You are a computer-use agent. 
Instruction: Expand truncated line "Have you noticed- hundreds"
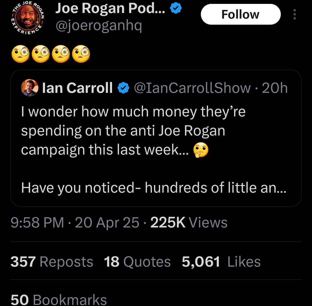pos(153,188)
